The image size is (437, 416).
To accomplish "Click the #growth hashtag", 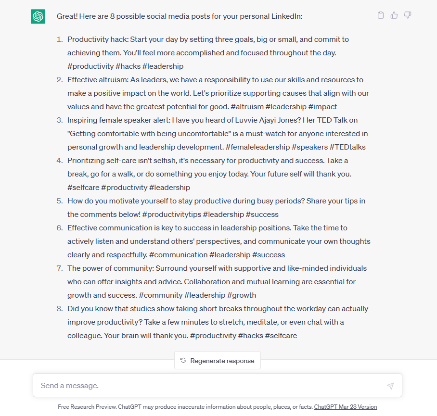I will [x=241, y=295].
